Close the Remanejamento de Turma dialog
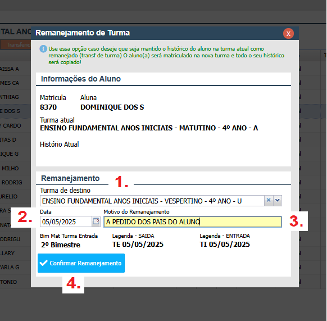This screenshot has width=327, height=321. click(x=288, y=33)
